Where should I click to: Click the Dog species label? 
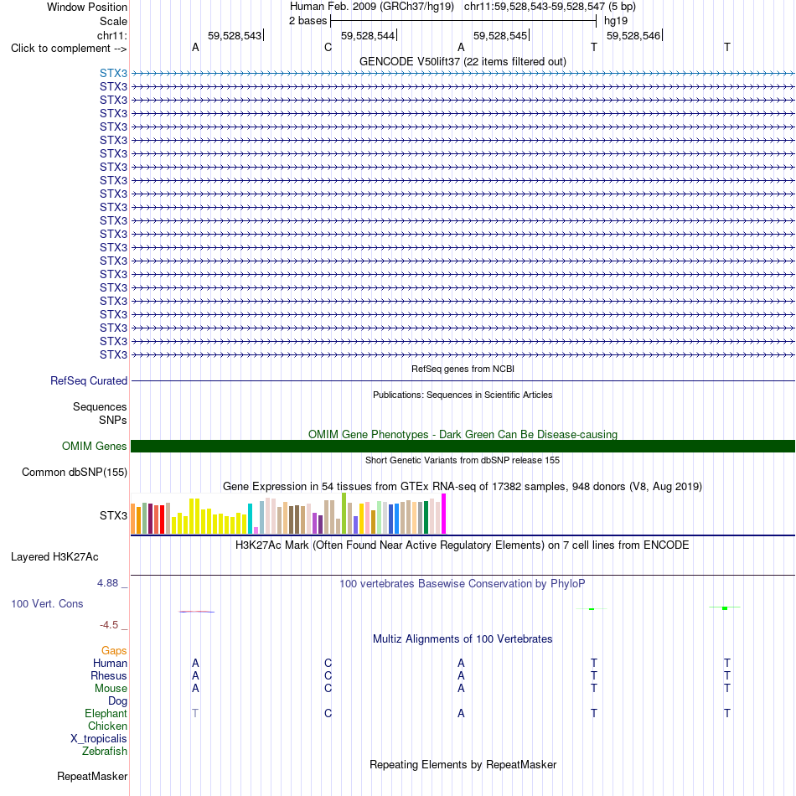(x=117, y=701)
